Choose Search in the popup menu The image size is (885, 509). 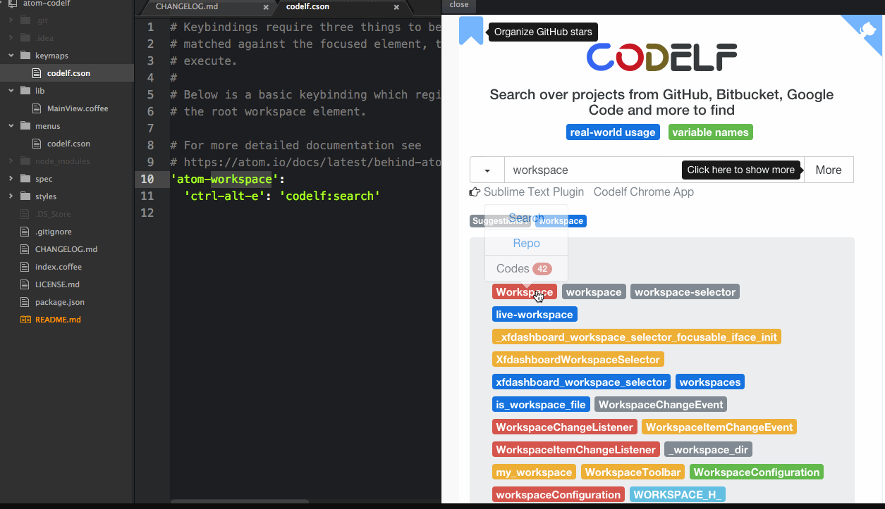tap(526, 218)
